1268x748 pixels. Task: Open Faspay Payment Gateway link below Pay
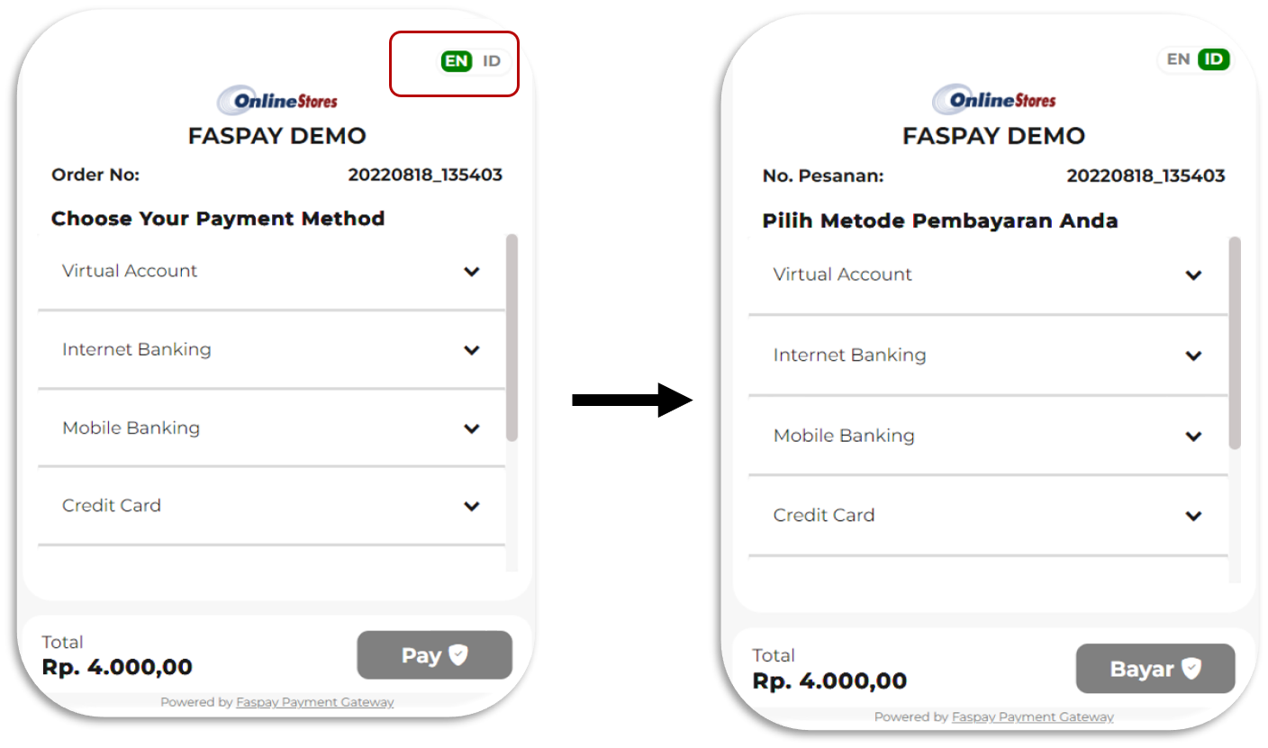coord(314,702)
